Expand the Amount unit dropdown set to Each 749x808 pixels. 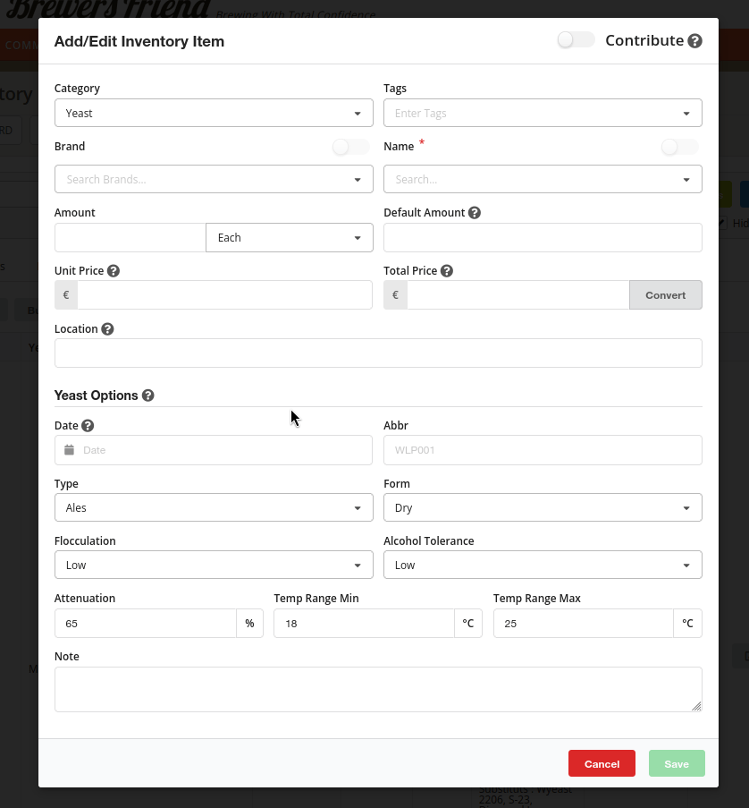289,238
